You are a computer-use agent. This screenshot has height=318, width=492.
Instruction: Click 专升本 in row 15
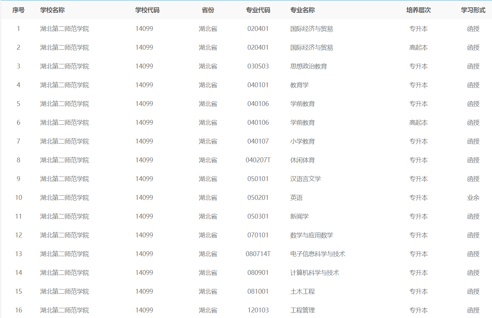[x=418, y=292]
